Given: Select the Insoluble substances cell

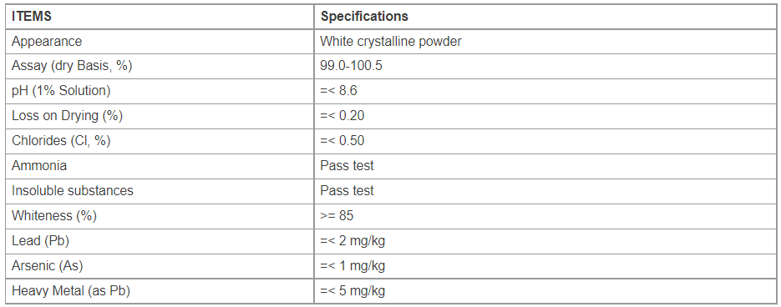Looking at the screenshot, I should 160,191.
